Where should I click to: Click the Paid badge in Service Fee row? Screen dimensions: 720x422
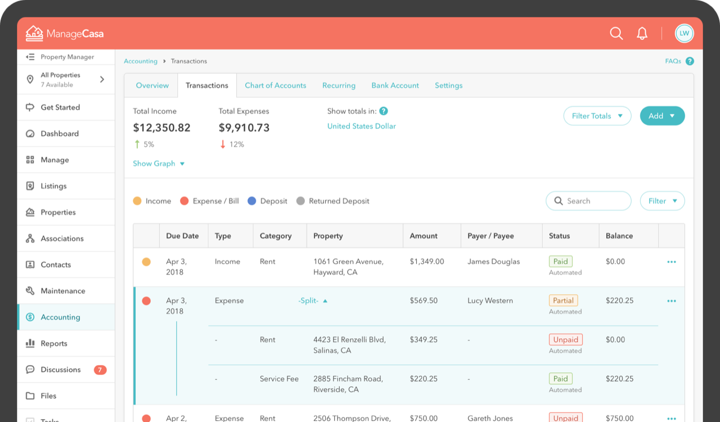coord(561,379)
